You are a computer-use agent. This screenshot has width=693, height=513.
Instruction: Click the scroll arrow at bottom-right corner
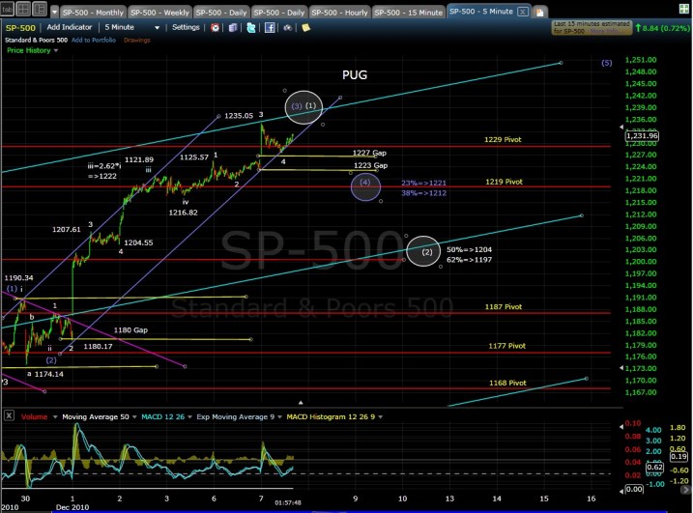pyautogui.click(x=686, y=490)
